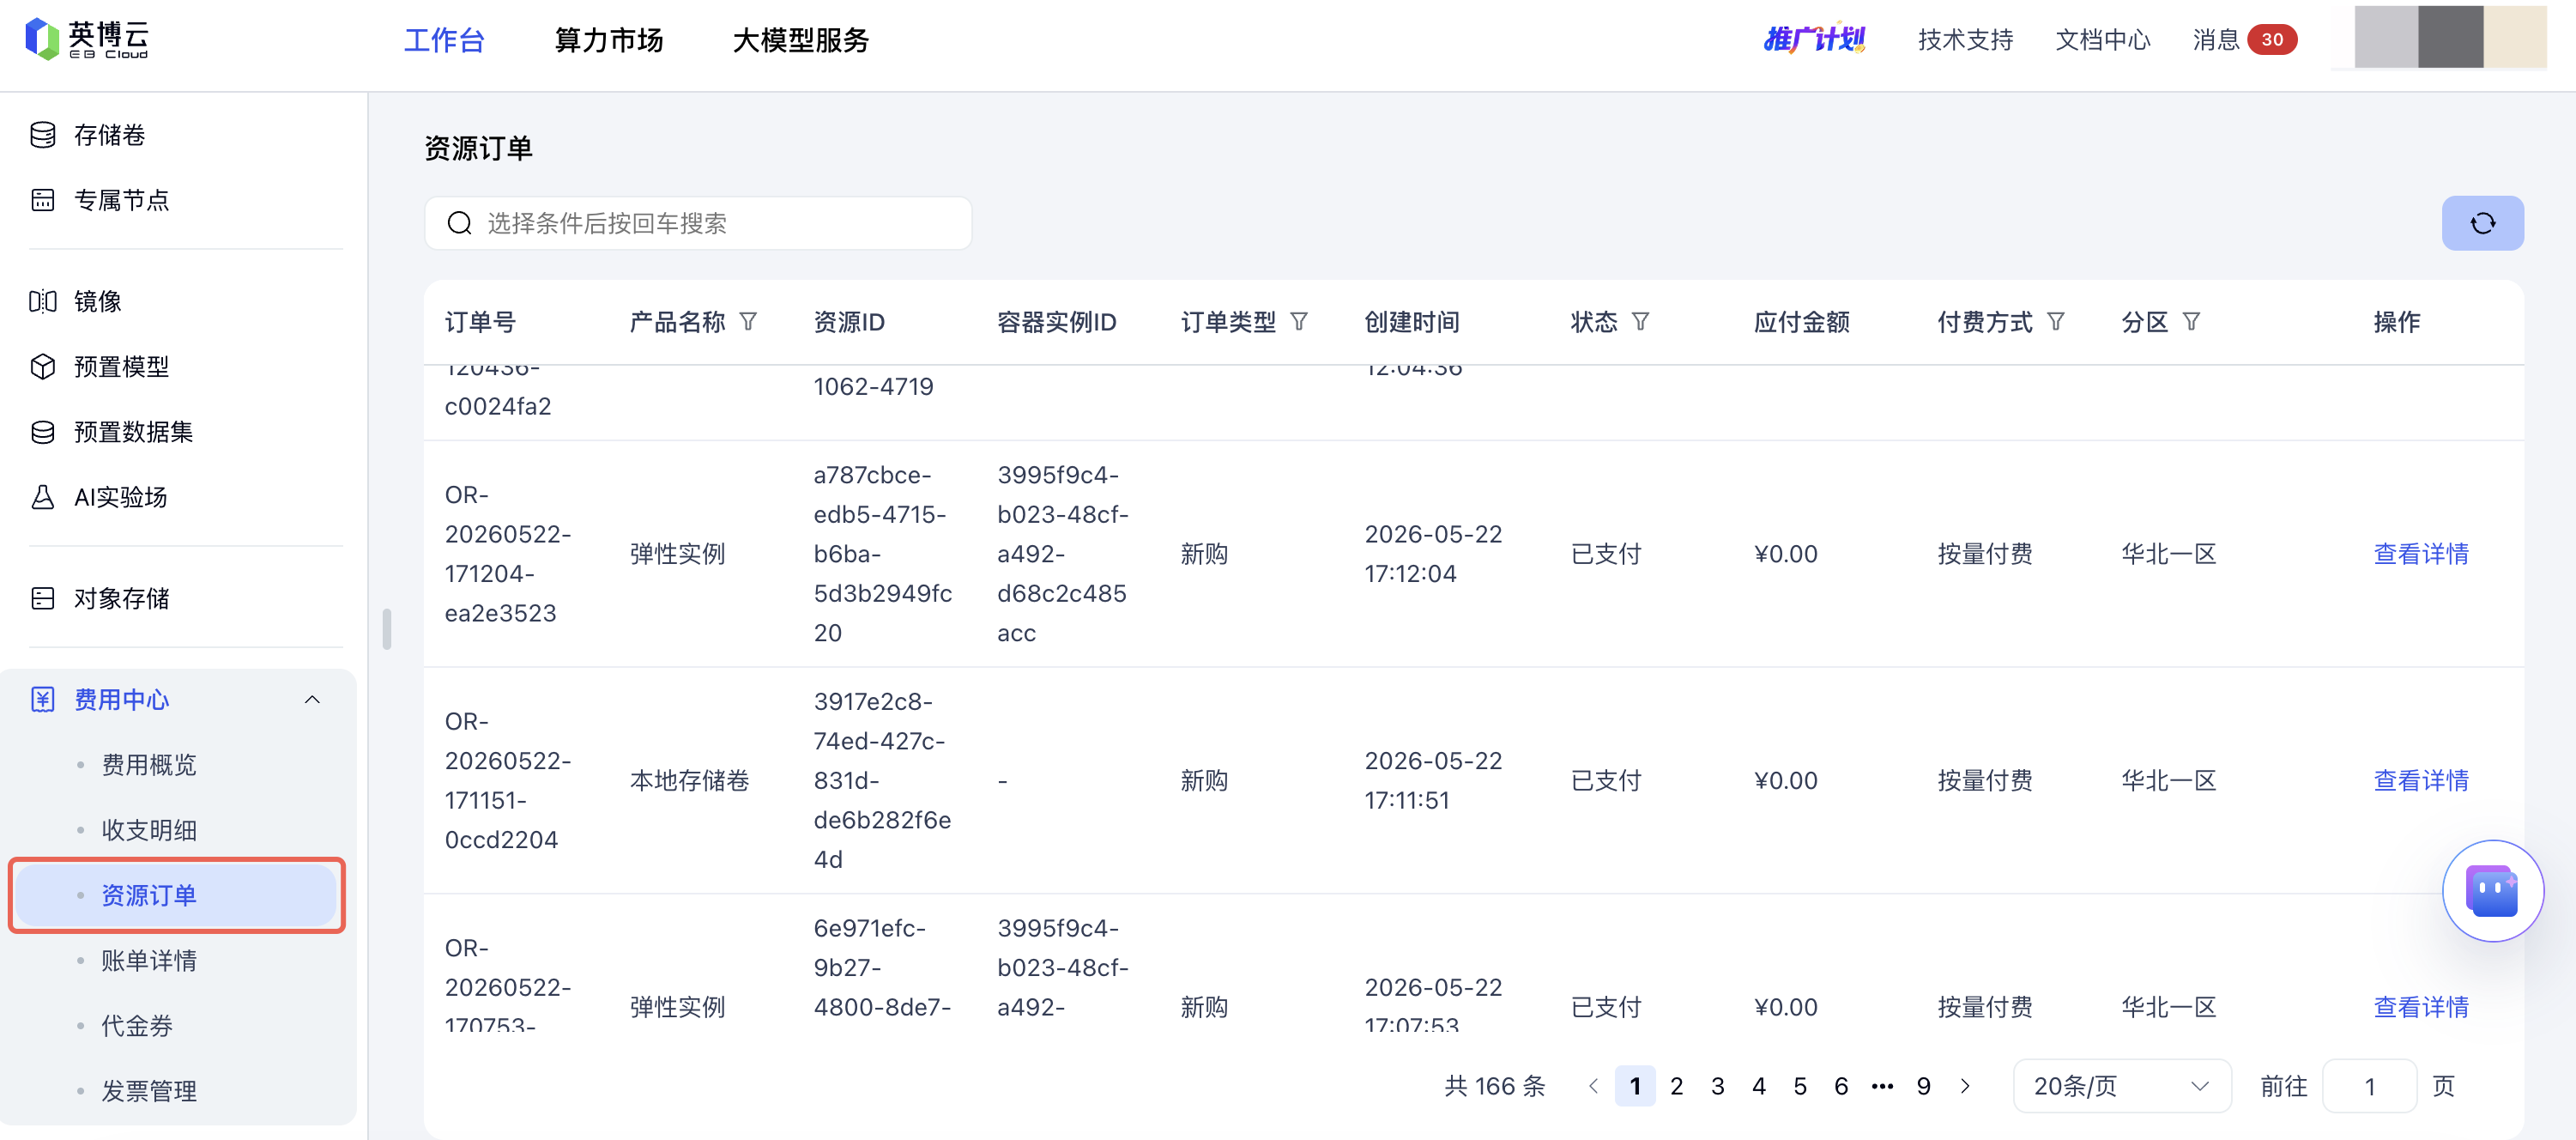Click the 存储卷 storage icon
This screenshot has width=2576, height=1140.
coord(42,135)
